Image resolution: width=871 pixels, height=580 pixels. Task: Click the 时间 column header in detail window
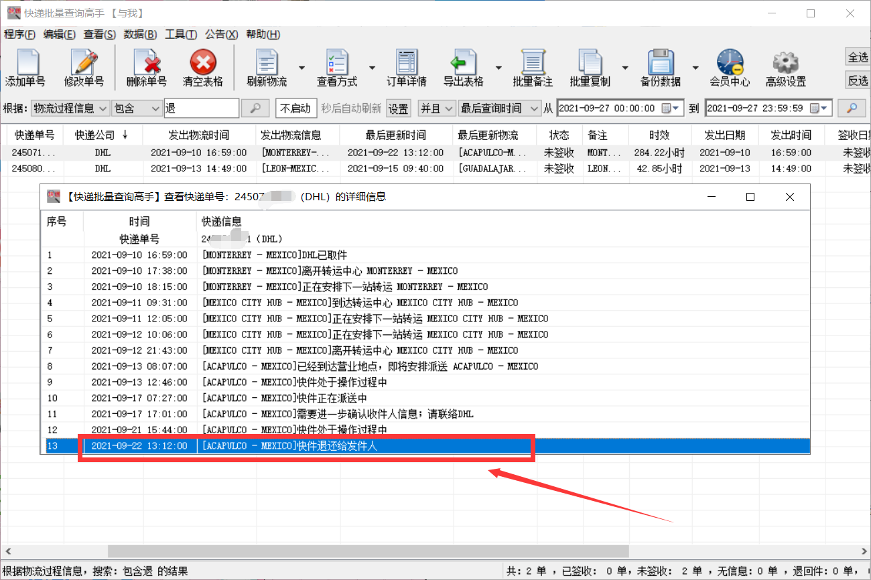coord(140,222)
